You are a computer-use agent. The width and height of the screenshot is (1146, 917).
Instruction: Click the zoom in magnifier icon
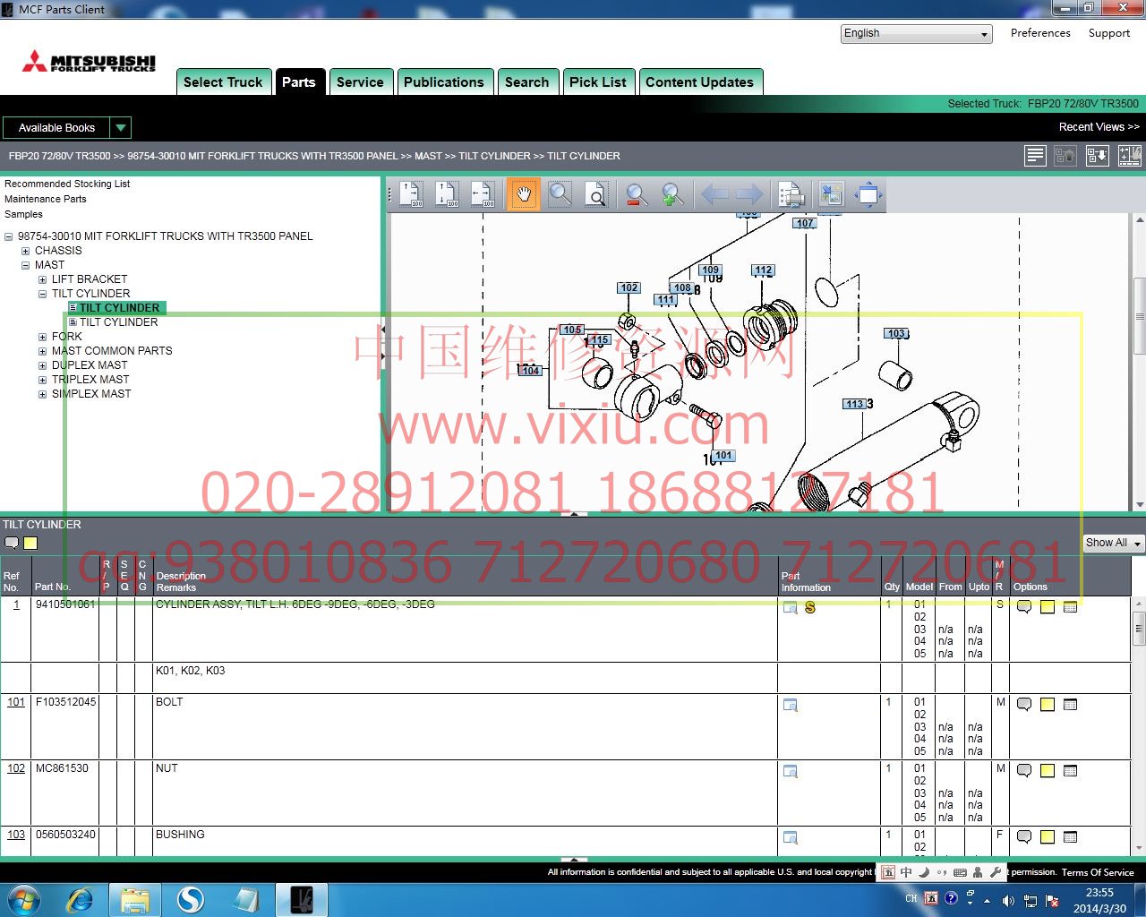[x=672, y=194]
